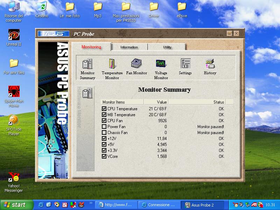Open the Temperature Monitor thermometer icon
This screenshot has width=280, height=210.
pos(112,64)
